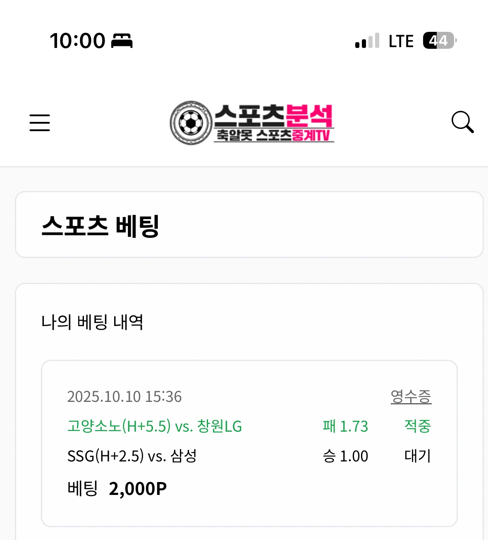Tap the soccer ball logo emblem
Viewport: 488px width, 540px height.
click(191, 123)
